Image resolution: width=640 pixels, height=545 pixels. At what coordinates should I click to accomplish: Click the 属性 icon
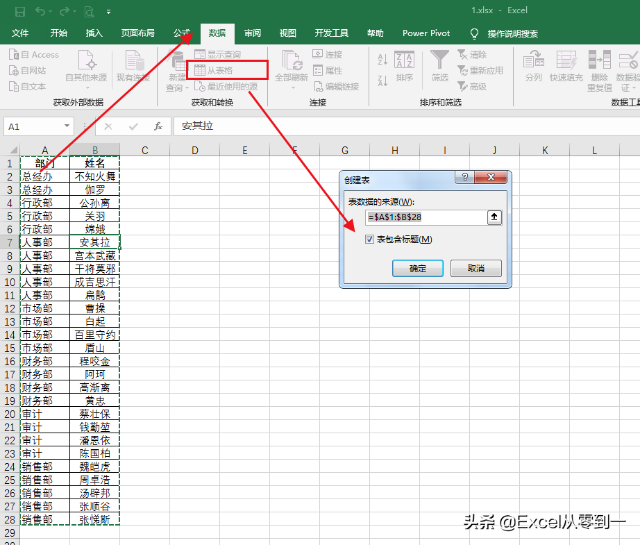(x=328, y=71)
